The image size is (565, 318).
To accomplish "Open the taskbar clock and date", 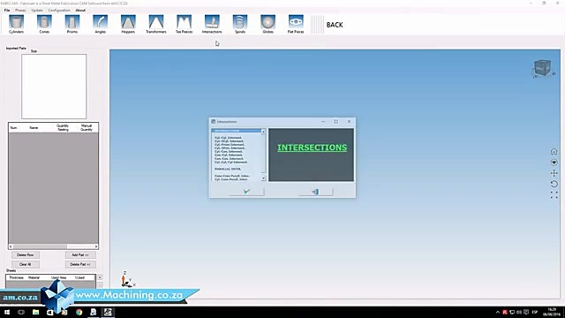I will click(552, 312).
